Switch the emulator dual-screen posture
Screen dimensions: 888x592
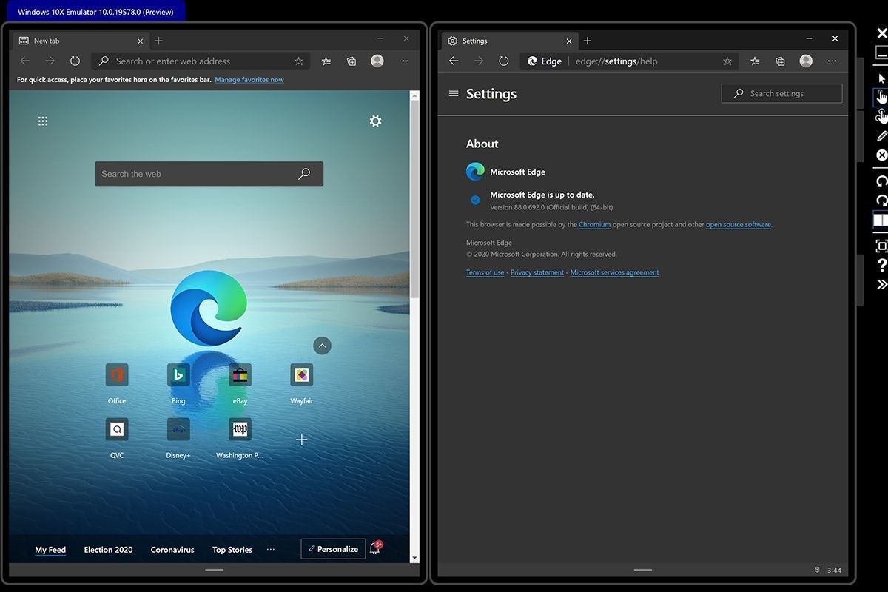pyautogui.click(x=881, y=220)
